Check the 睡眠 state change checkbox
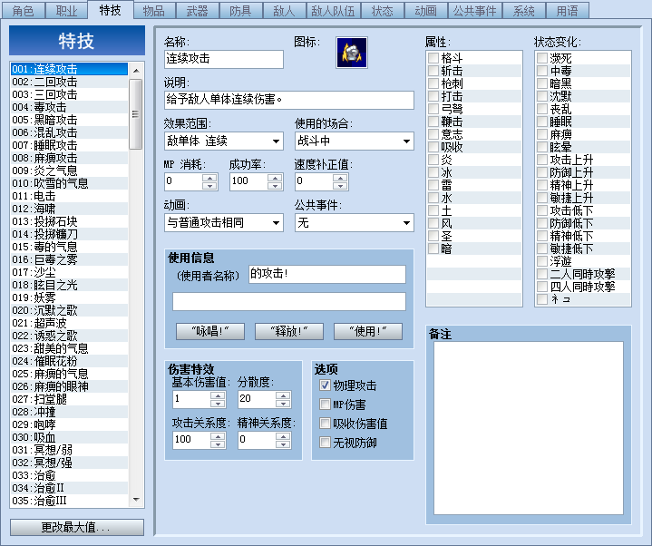The image size is (652, 546). coord(541,122)
